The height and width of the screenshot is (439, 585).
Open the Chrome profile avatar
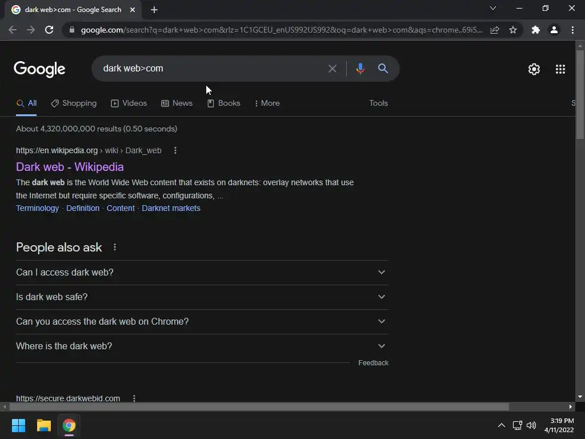[554, 30]
